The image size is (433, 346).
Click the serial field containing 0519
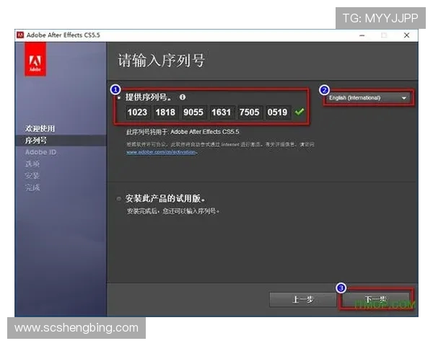(278, 112)
